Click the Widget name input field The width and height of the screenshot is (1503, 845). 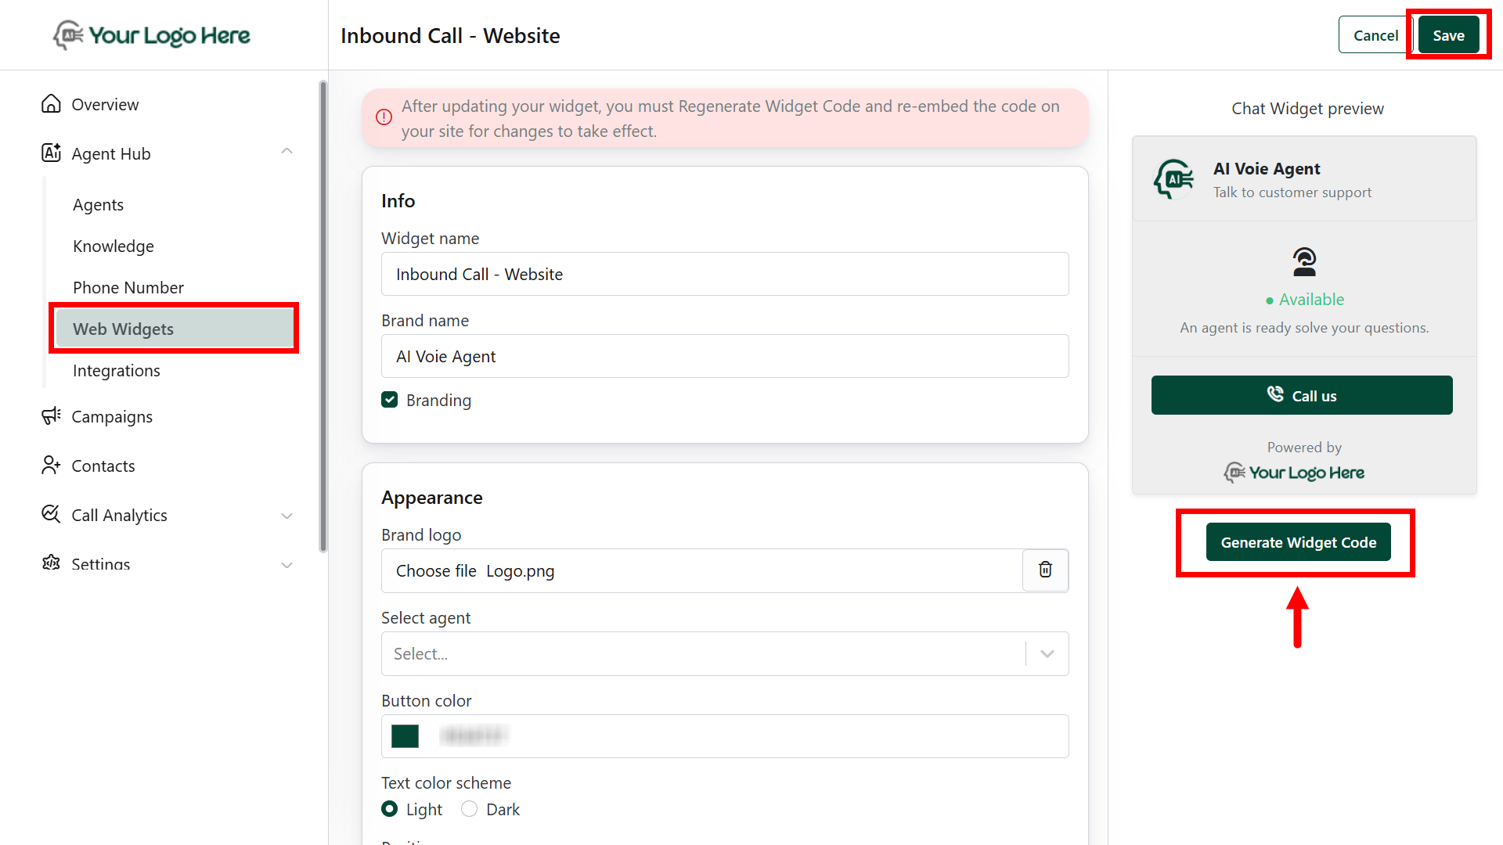[724, 274]
